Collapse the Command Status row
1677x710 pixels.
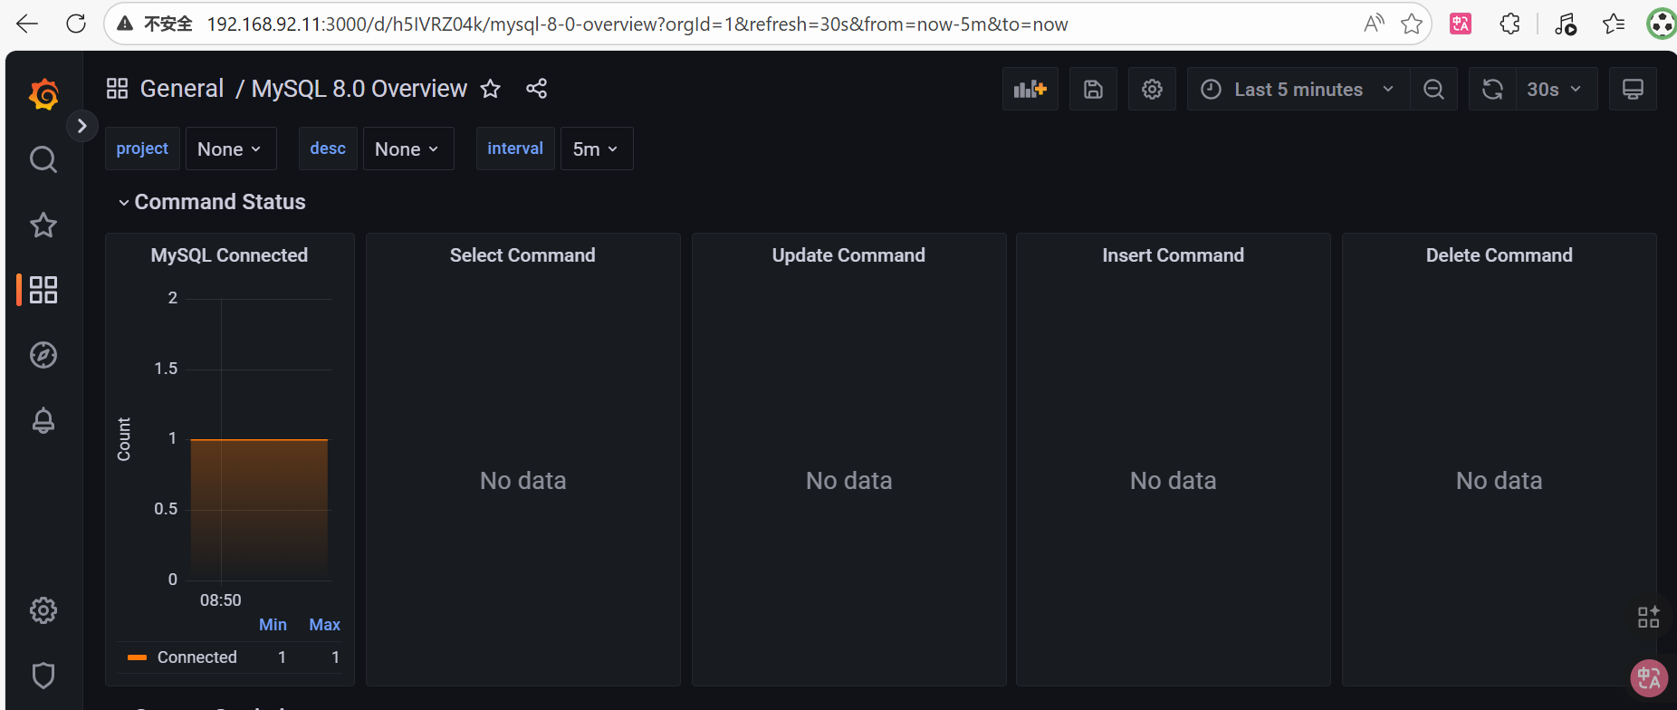point(212,202)
